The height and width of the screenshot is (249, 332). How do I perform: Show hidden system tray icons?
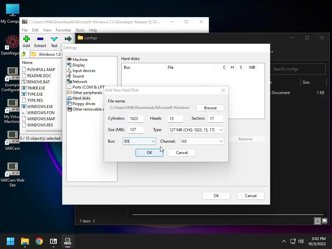284,241
